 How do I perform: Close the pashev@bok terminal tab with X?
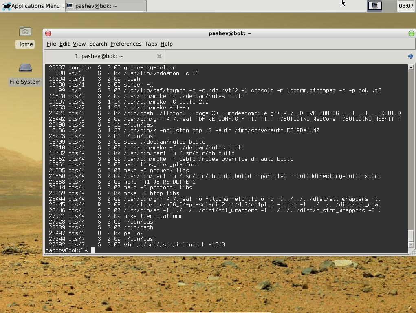click(x=159, y=56)
